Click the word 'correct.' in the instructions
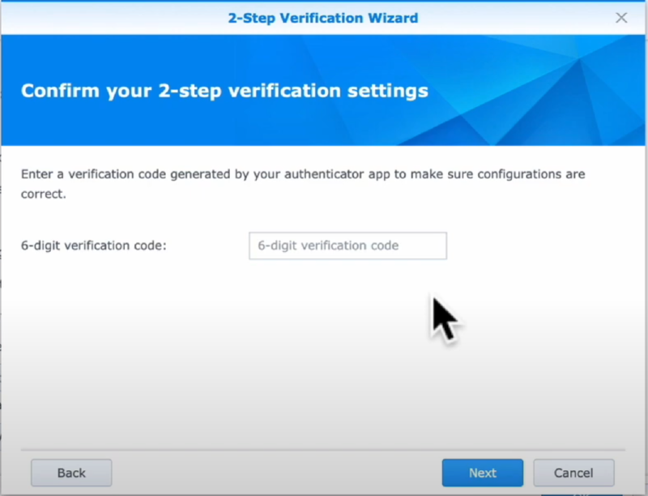 pyautogui.click(x=44, y=195)
